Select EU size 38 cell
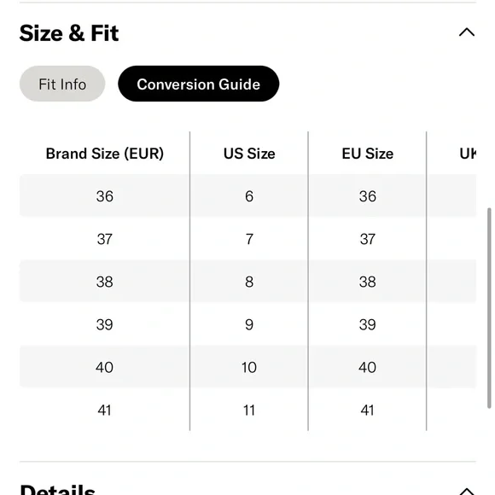495x495 pixels. pyautogui.click(x=368, y=282)
